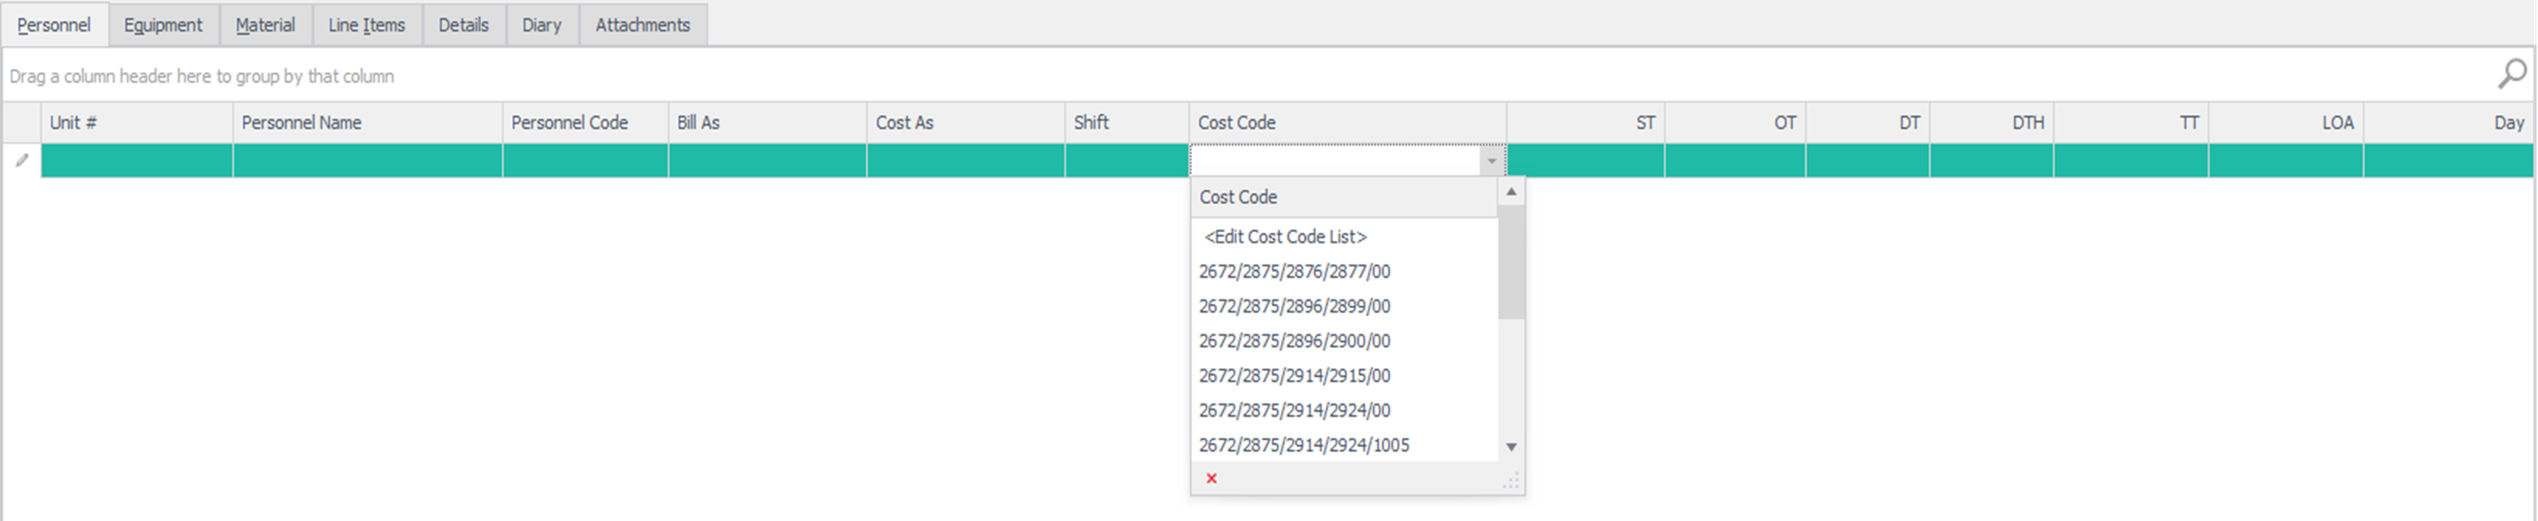Collapse the Cost Code combo box arrow
The width and height of the screenshot is (2538, 521).
pyautogui.click(x=1491, y=160)
